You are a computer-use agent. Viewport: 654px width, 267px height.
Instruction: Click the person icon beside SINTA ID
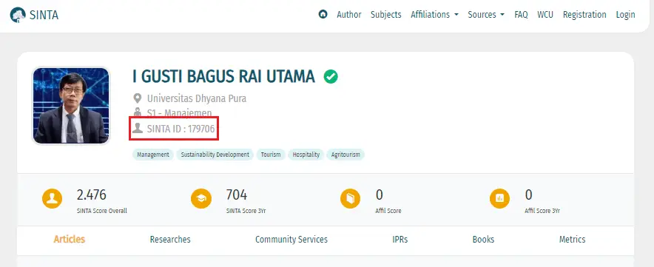coord(137,128)
